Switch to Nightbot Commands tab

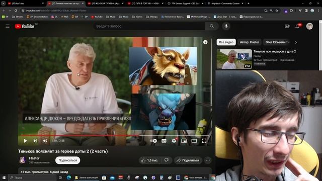(x=225, y=4)
